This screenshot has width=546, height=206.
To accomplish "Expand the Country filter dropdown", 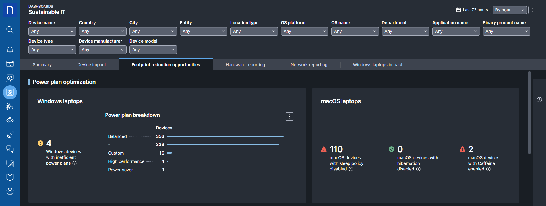I will pos(102,31).
